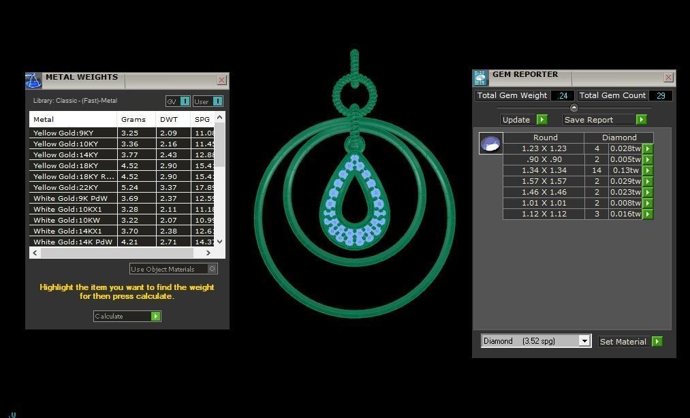Click green arrow for 1.12 X 1.12 row
The height and width of the screenshot is (418, 690).
point(648,214)
